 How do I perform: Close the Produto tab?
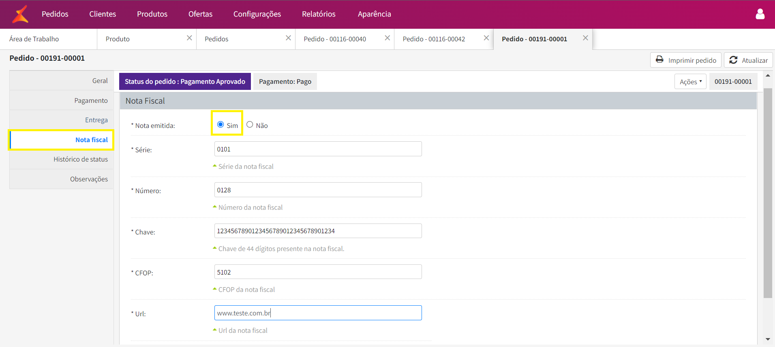point(189,38)
